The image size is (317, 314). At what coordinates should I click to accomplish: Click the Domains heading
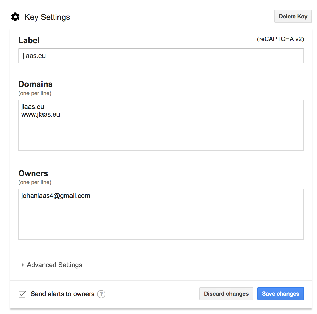(35, 84)
